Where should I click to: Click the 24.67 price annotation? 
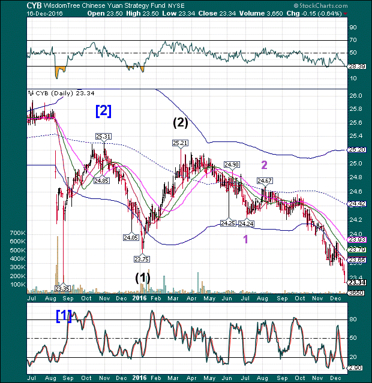[265, 181]
